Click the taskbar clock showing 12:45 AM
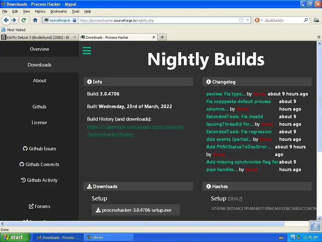Viewport: 322px width, 242px height. tap(310, 238)
